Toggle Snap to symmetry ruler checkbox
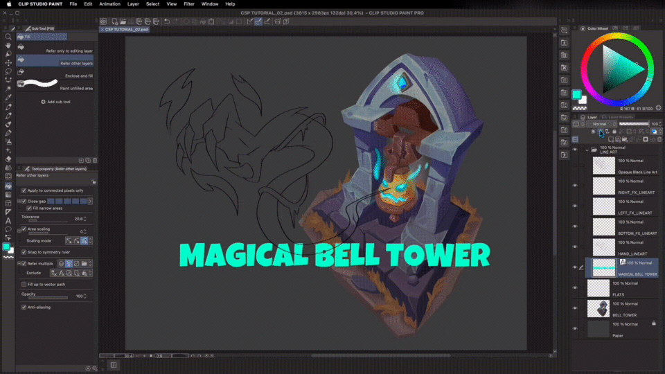This screenshot has height=374, width=665. click(x=24, y=252)
